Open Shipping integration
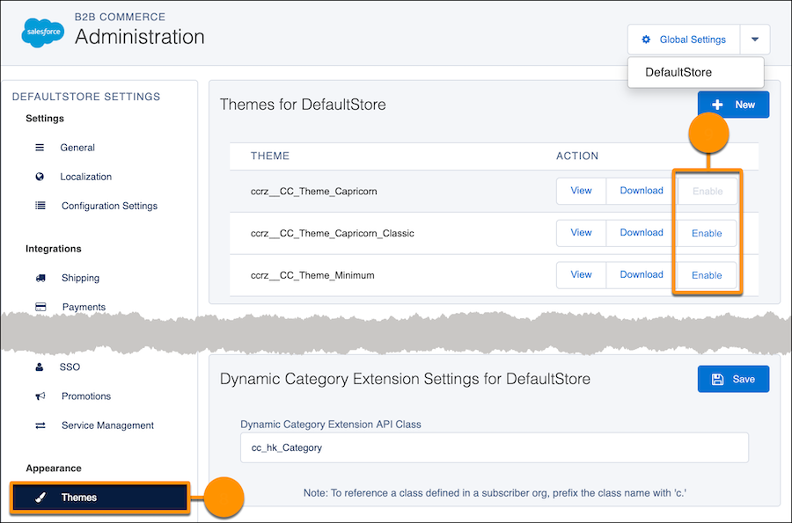 coord(80,278)
